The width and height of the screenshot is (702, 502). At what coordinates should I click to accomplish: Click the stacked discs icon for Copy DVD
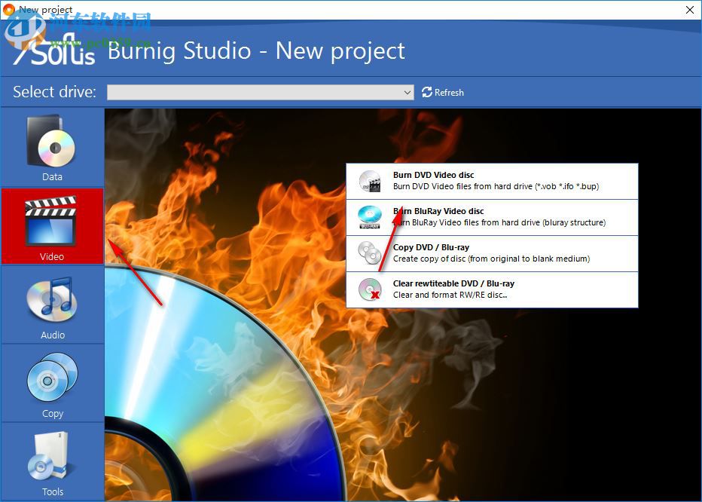click(x=369, y=253)
